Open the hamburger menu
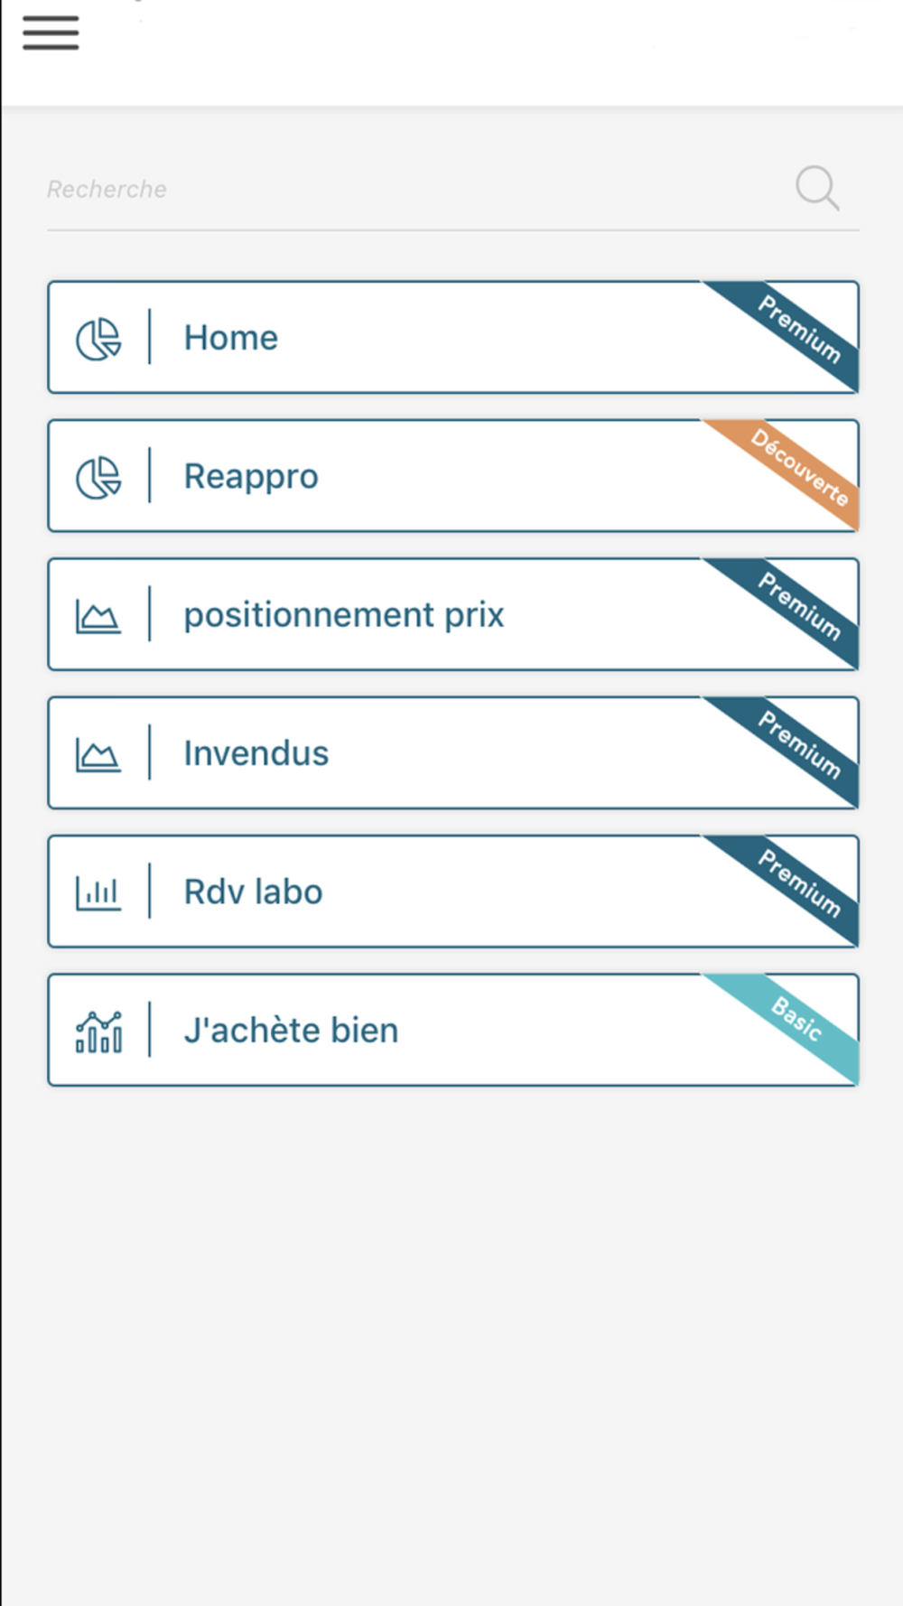This screenshot has width=903, height=1606. click(x=51, y=33)
